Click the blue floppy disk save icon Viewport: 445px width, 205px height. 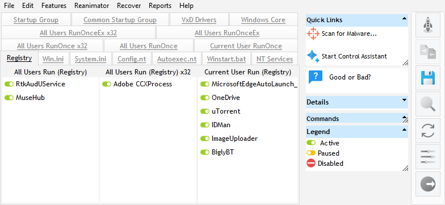click(428, 78)
